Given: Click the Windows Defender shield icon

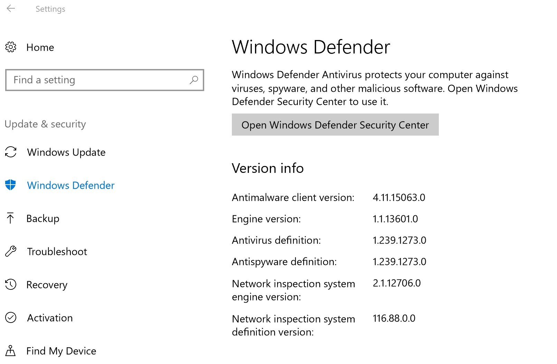Looking at the screenshot, I should (11, 185).
